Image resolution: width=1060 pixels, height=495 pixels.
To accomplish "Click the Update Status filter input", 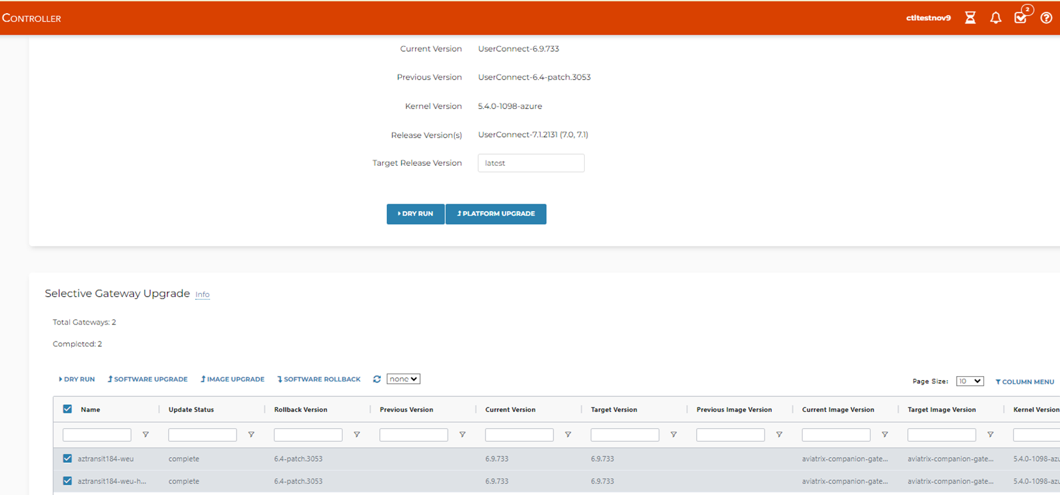I will click(x=203, y=435).
